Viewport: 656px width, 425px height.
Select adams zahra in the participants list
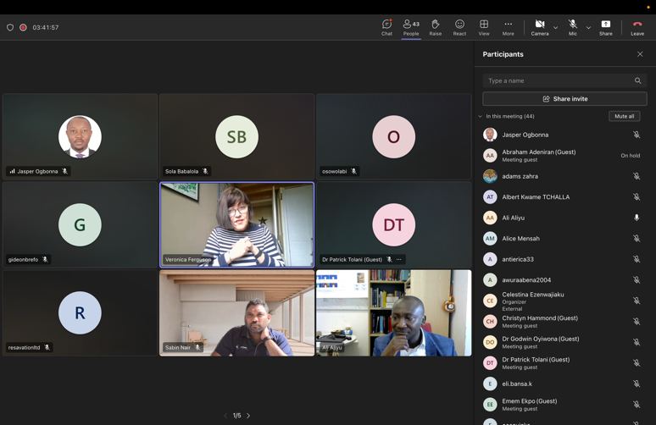click(563, 176)
